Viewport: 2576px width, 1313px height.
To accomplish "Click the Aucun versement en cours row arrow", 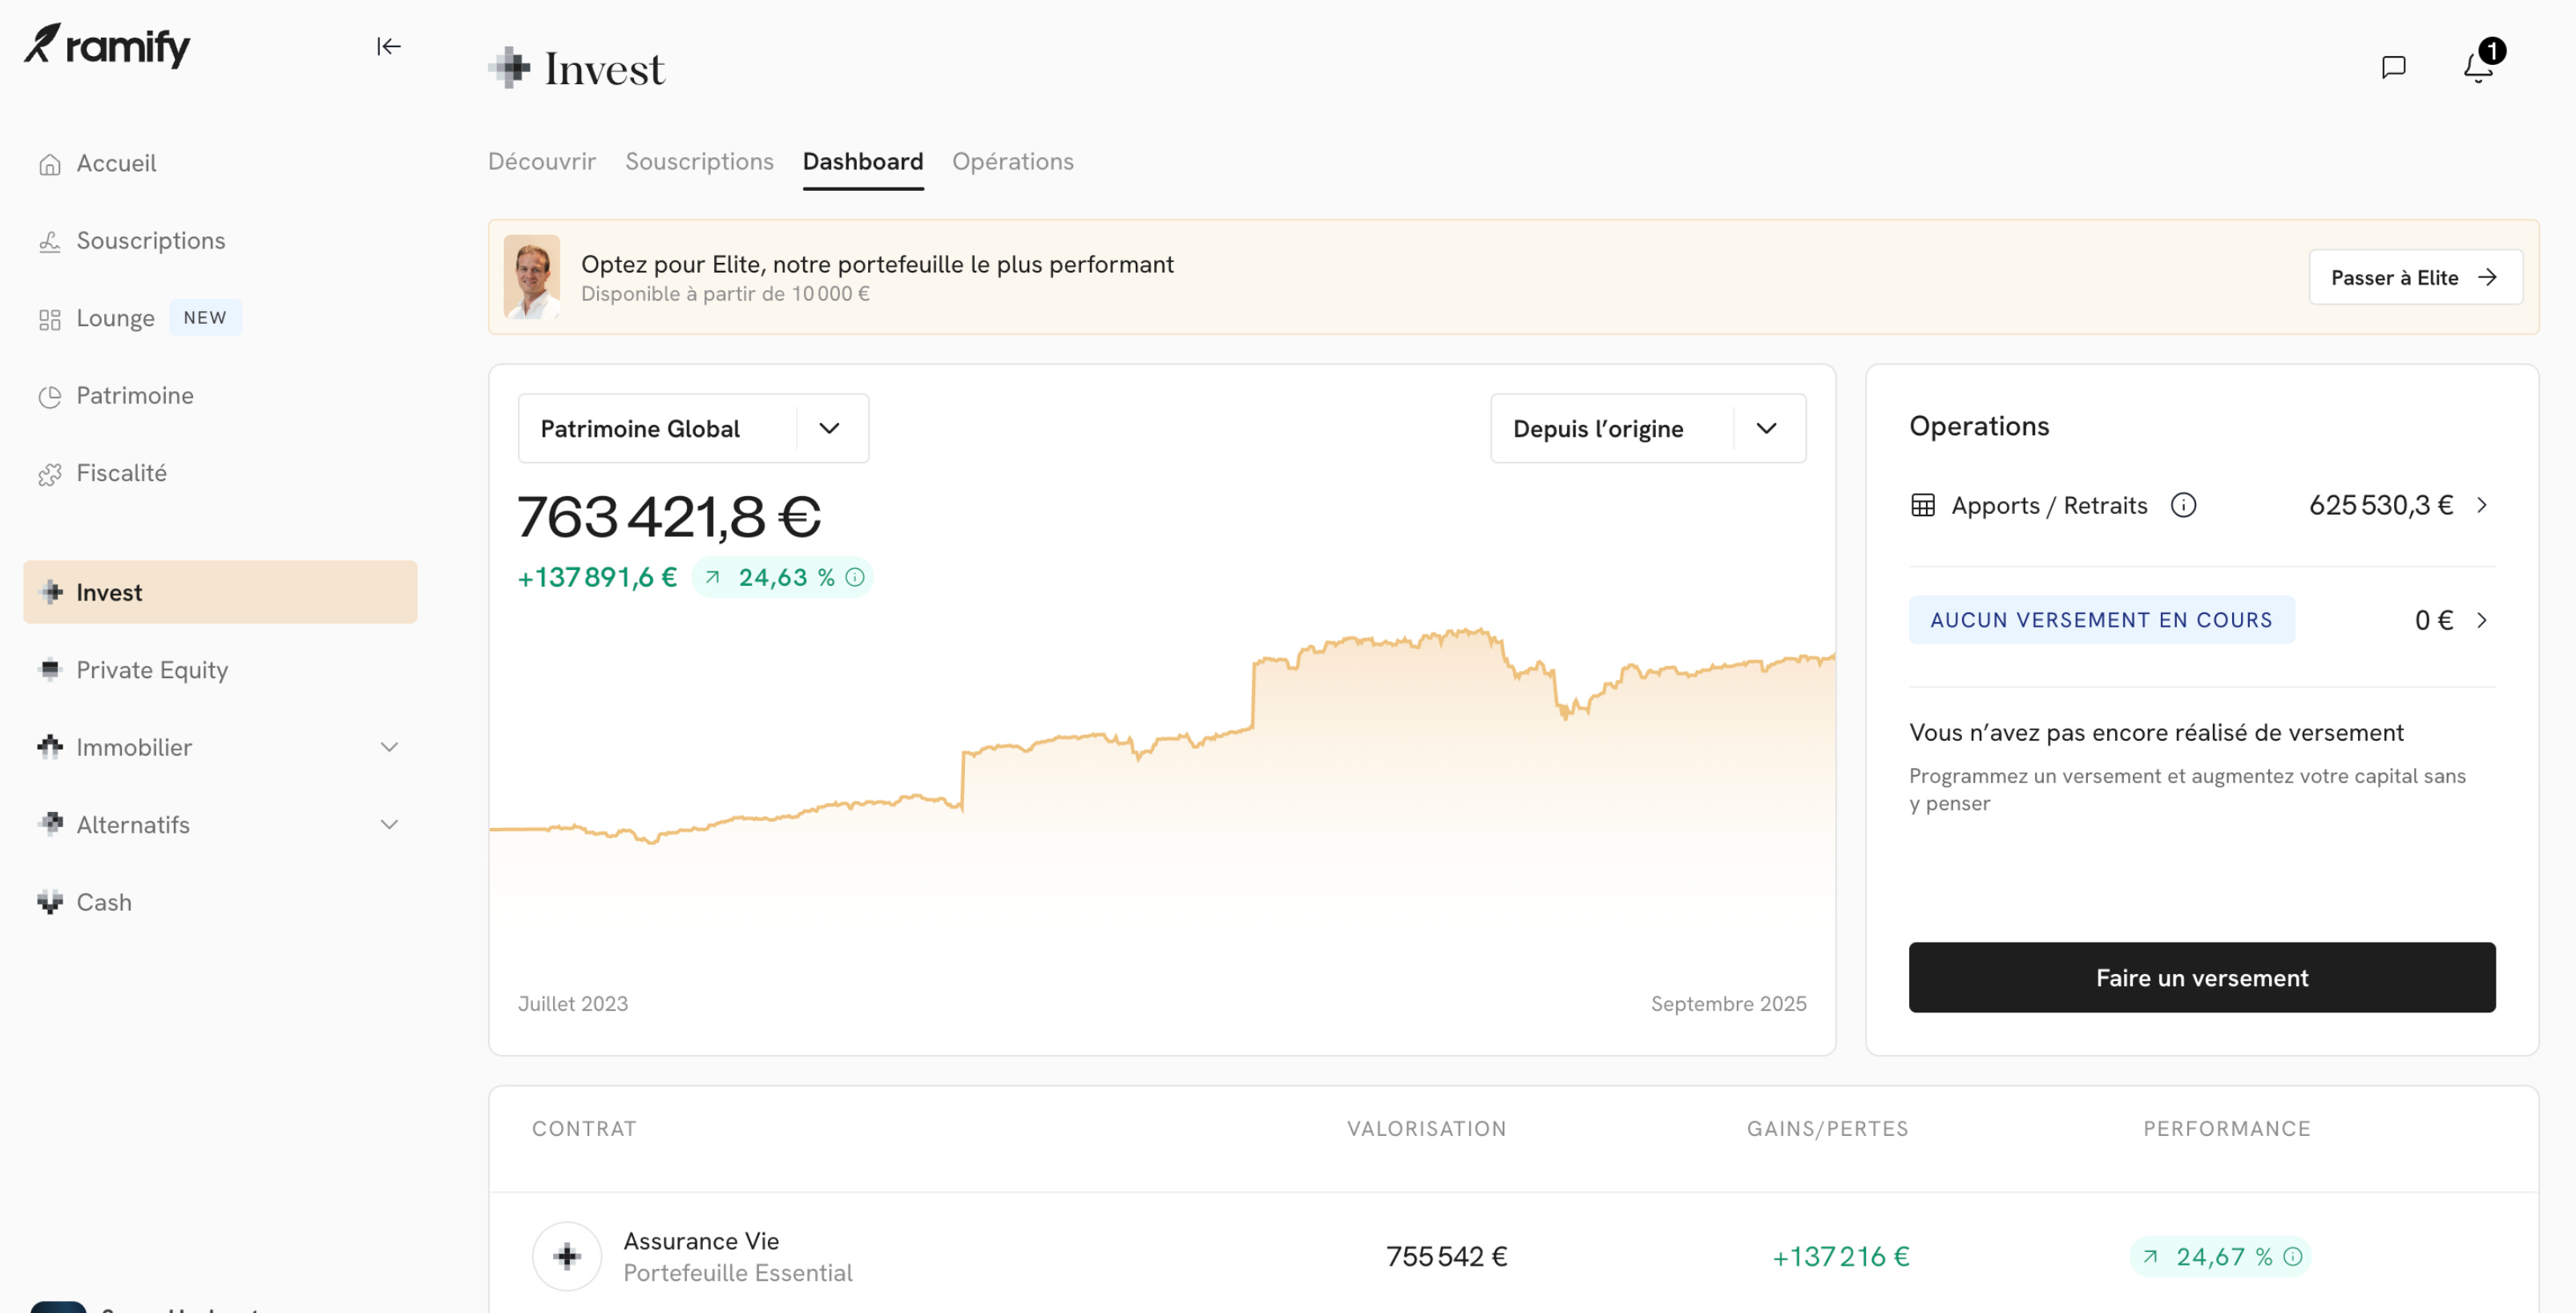I will click(2482, 620).
